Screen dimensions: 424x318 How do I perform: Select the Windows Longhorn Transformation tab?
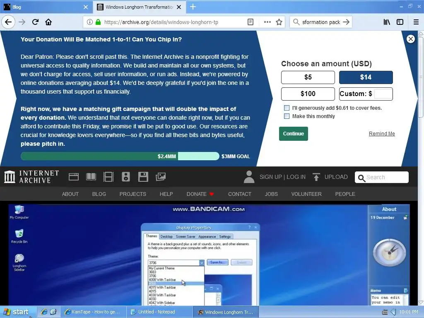pyautogui.click(x=139, y=7)
